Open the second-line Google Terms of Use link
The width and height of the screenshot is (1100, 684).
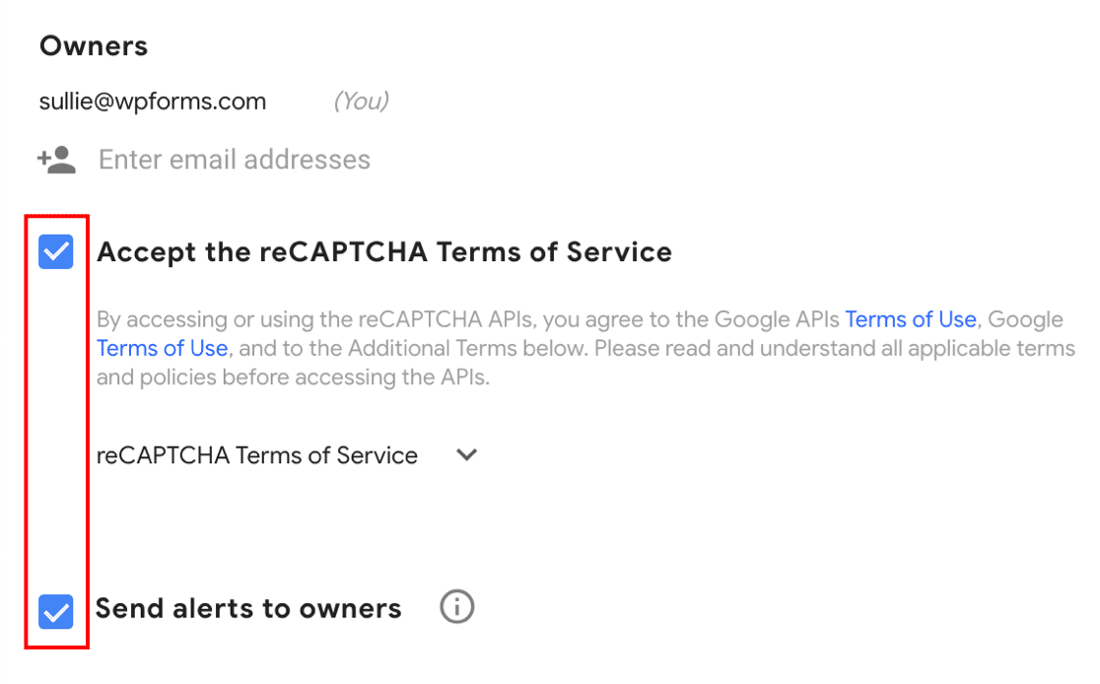click(163, 349)
